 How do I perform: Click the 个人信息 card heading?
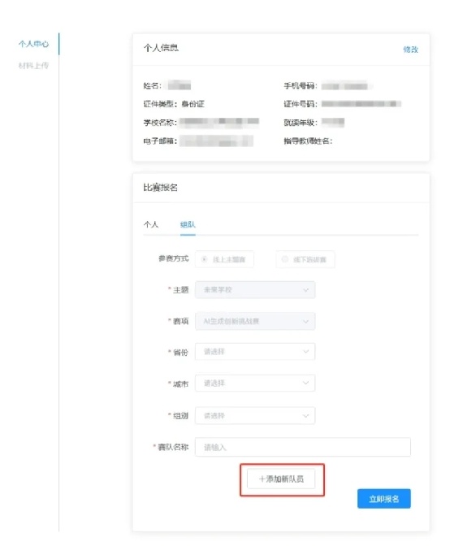tap(161, 48)
